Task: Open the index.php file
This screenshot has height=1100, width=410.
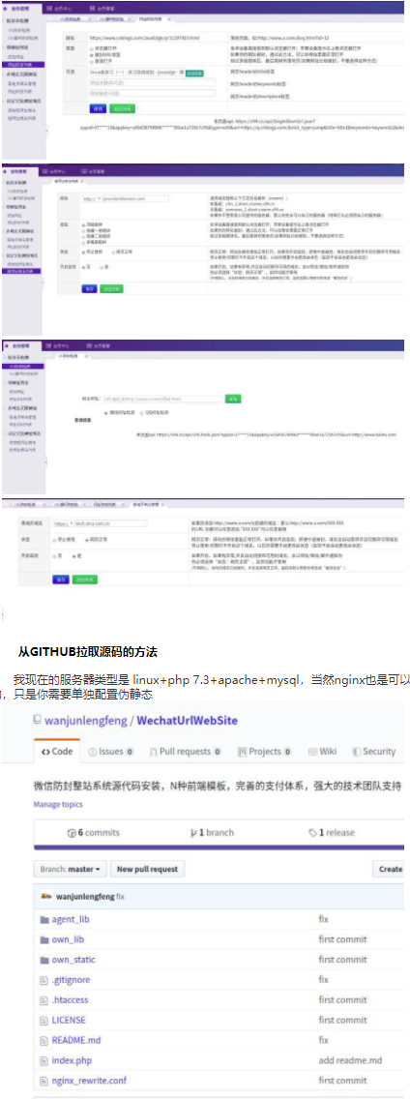Action: (x=73, y=1060)
